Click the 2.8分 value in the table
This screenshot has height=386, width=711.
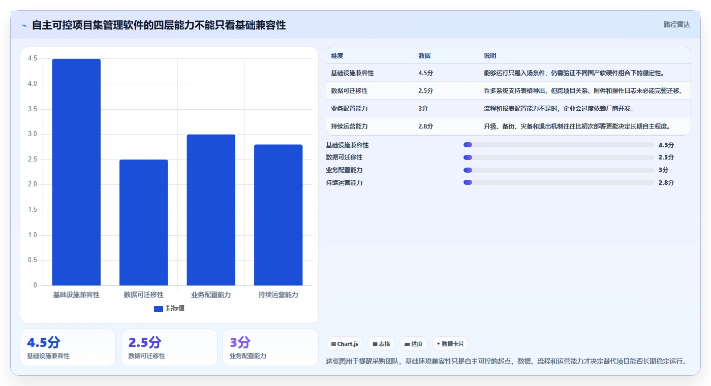tap(426, 126)
